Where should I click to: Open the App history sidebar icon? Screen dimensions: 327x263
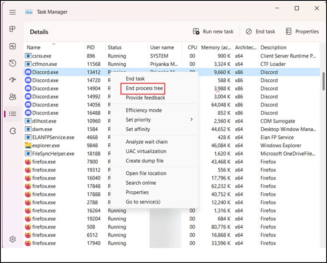(x=13, y=63)
